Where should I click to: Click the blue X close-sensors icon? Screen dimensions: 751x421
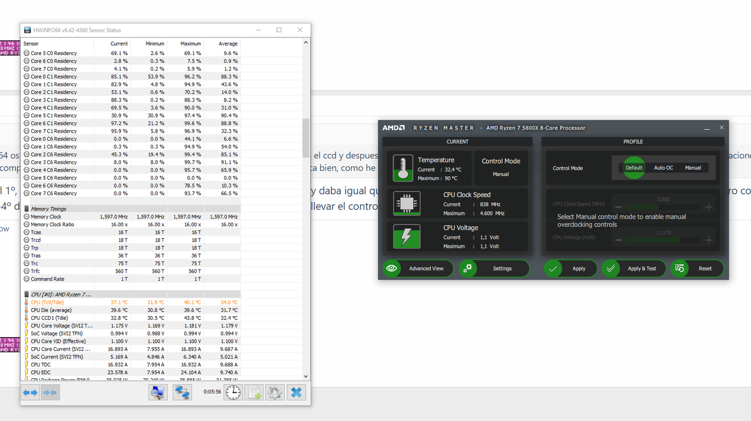[297, 392]
